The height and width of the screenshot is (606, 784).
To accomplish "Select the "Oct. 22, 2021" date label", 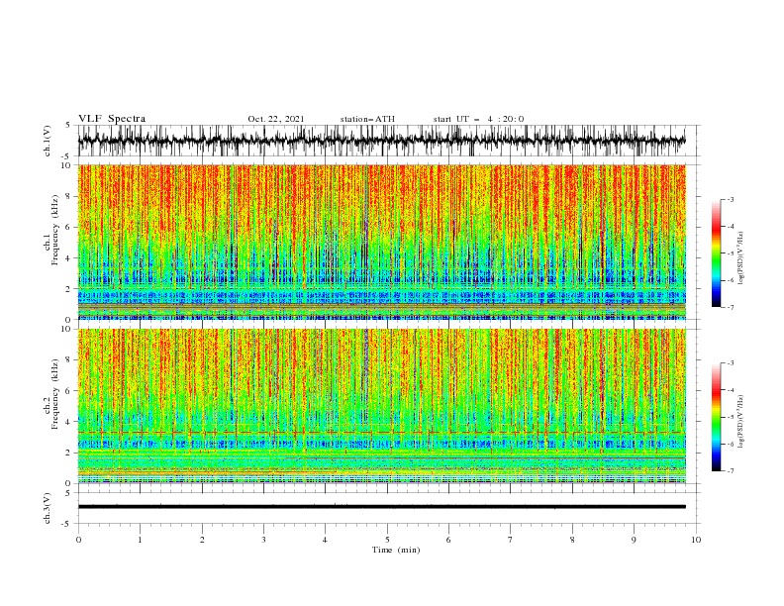I will (275, 119).
